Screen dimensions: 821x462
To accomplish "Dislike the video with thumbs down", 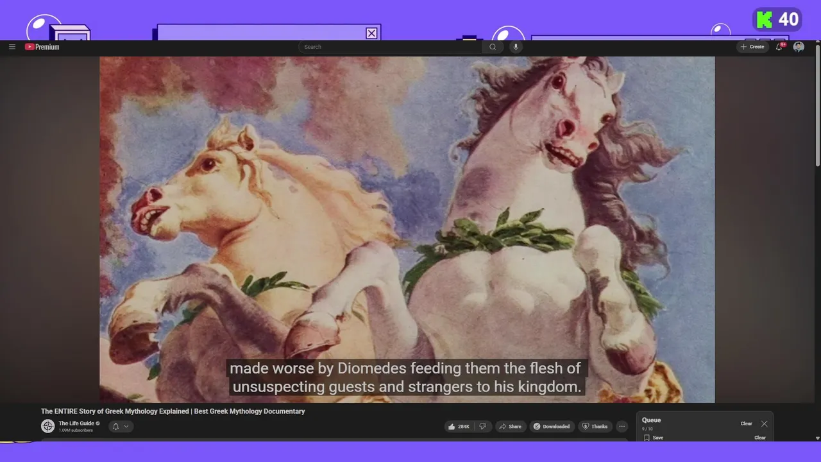I will click(x=483, y=426).
